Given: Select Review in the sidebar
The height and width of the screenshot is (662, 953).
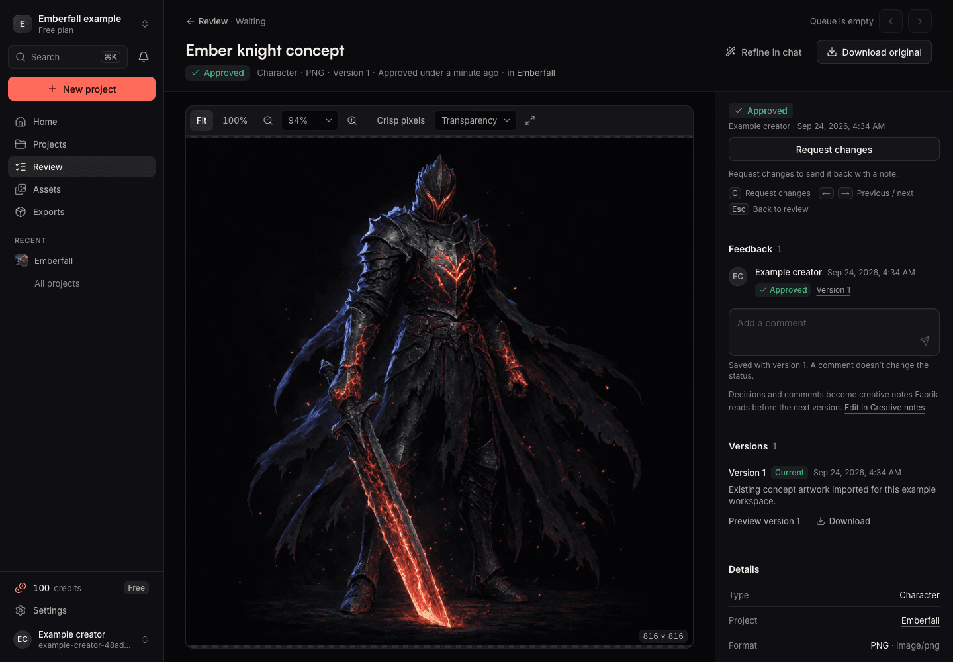Looking at the screenshot, I should (81, 167).
